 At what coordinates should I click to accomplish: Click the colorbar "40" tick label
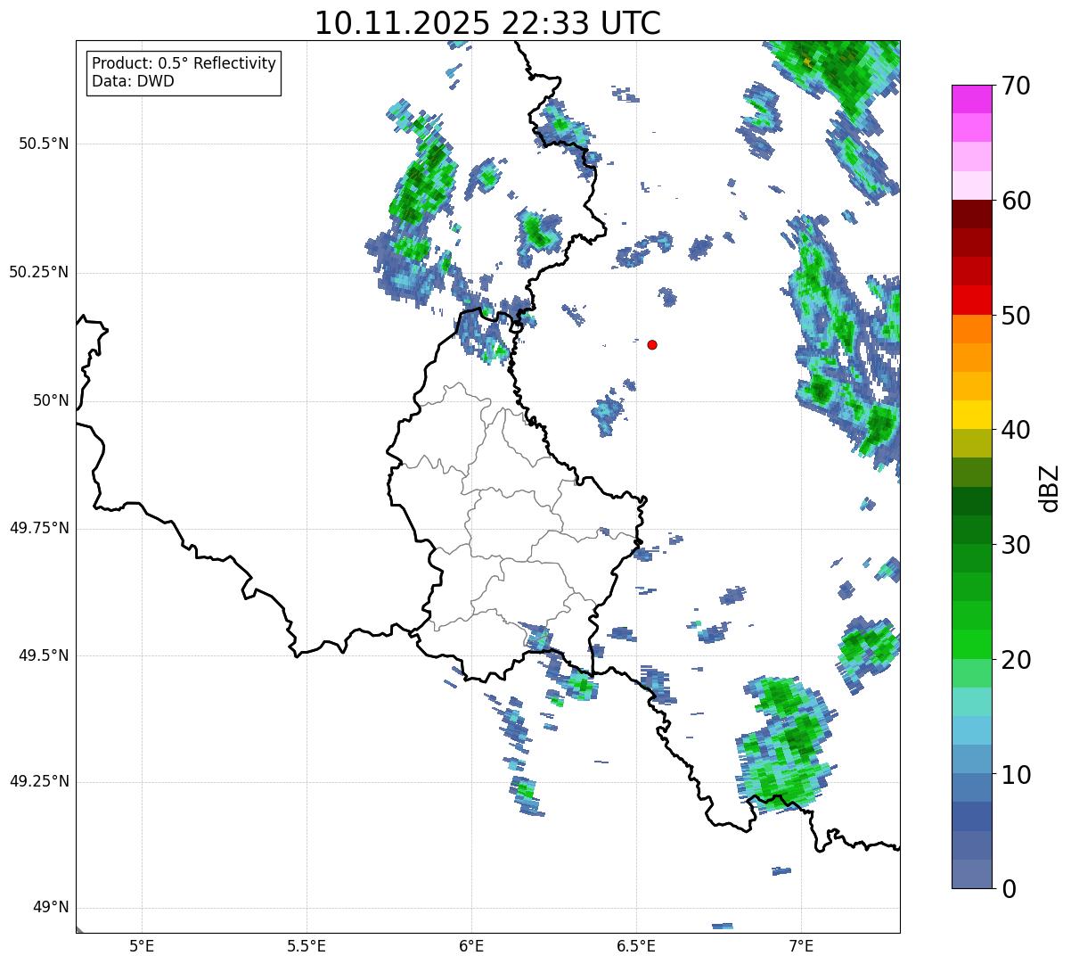[1017, 430]
